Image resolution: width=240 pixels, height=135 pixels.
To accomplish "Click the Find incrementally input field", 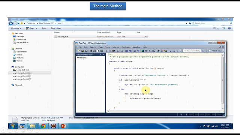I will coord(192,51).
